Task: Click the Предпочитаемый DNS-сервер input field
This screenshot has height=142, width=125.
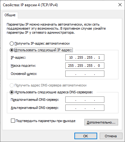Action: coord(85,100)
